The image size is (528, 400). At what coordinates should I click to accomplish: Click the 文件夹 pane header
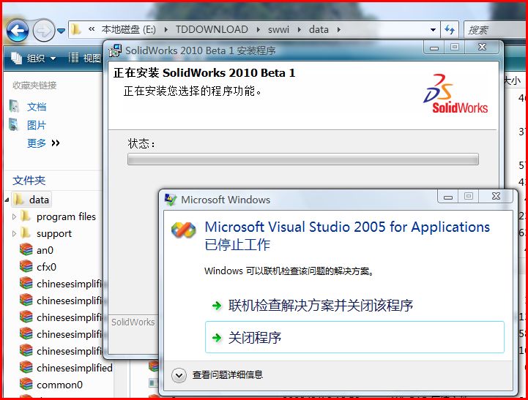click(29, 181)
